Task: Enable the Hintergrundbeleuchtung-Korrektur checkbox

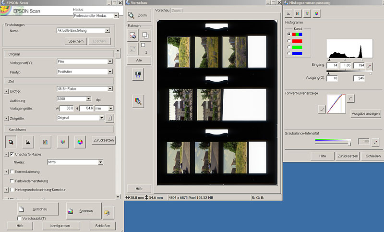Action: coord(12,190)
